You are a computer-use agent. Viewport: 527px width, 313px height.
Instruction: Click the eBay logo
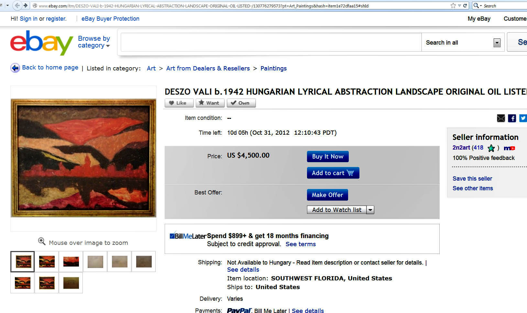click(41, 42)
